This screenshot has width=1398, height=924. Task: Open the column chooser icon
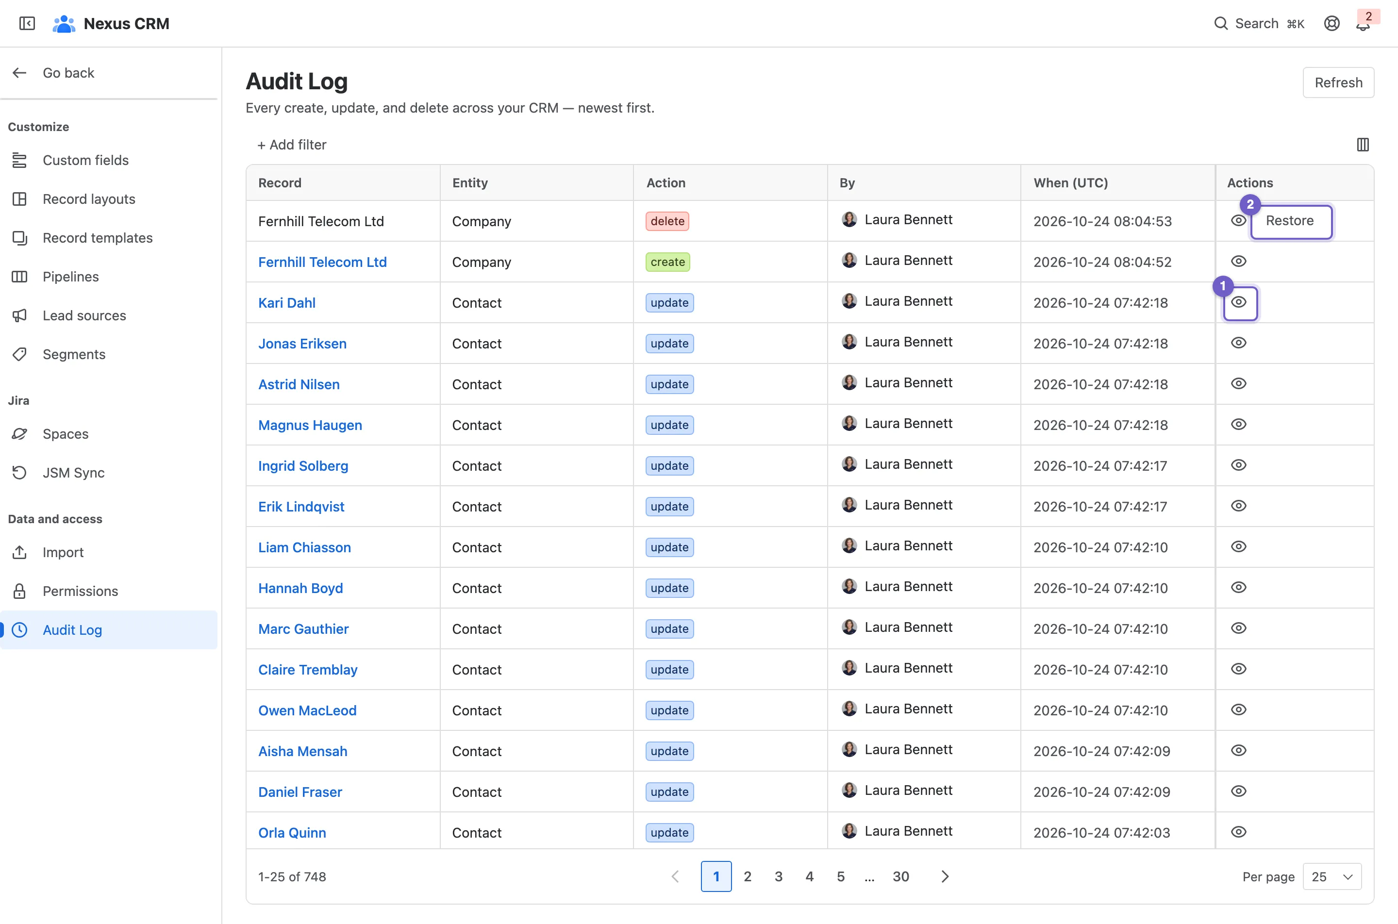point(1363,145)
